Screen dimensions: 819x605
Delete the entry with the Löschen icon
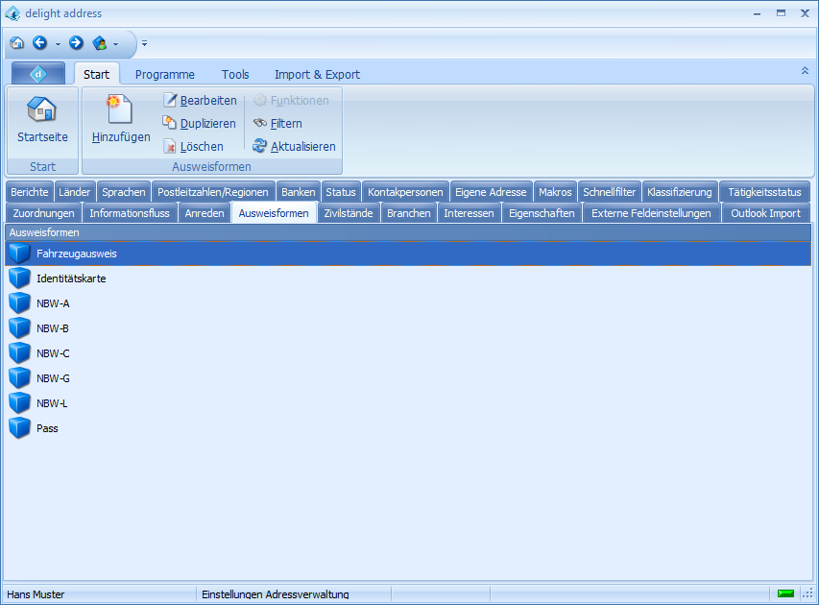170,147
